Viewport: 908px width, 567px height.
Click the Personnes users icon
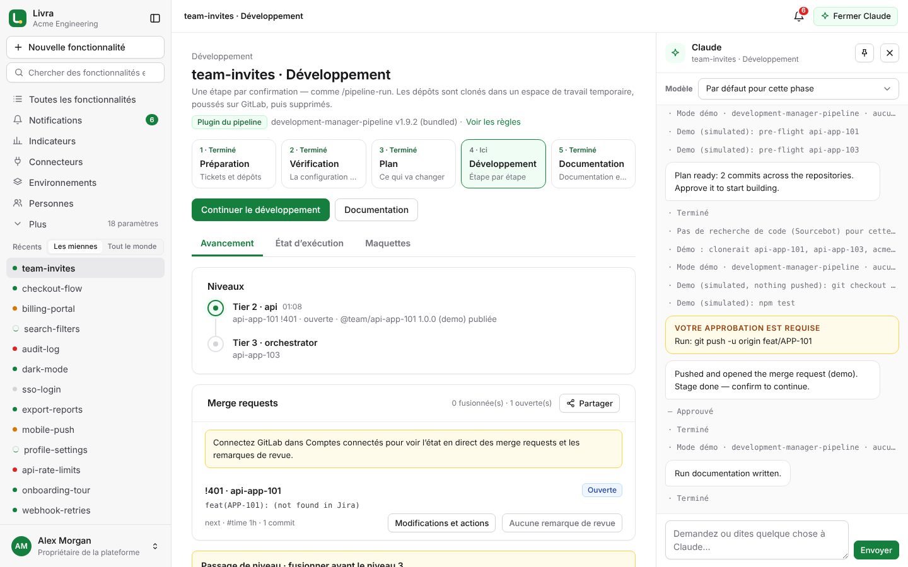(x=18, y=203)
